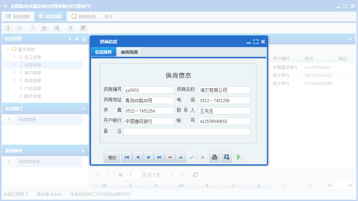Collapse the 基本信息 folder

[x=7, y=49]
